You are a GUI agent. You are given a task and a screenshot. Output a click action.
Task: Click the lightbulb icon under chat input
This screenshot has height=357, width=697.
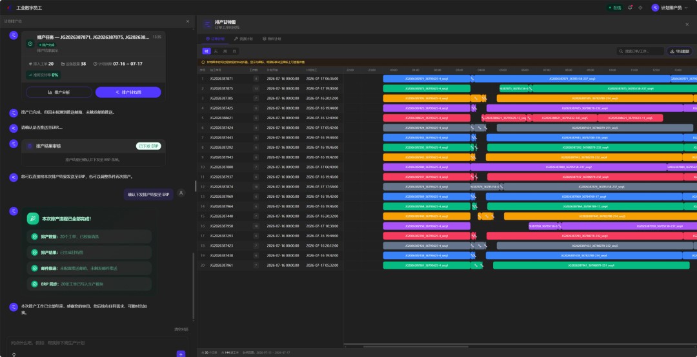[14, 354]
